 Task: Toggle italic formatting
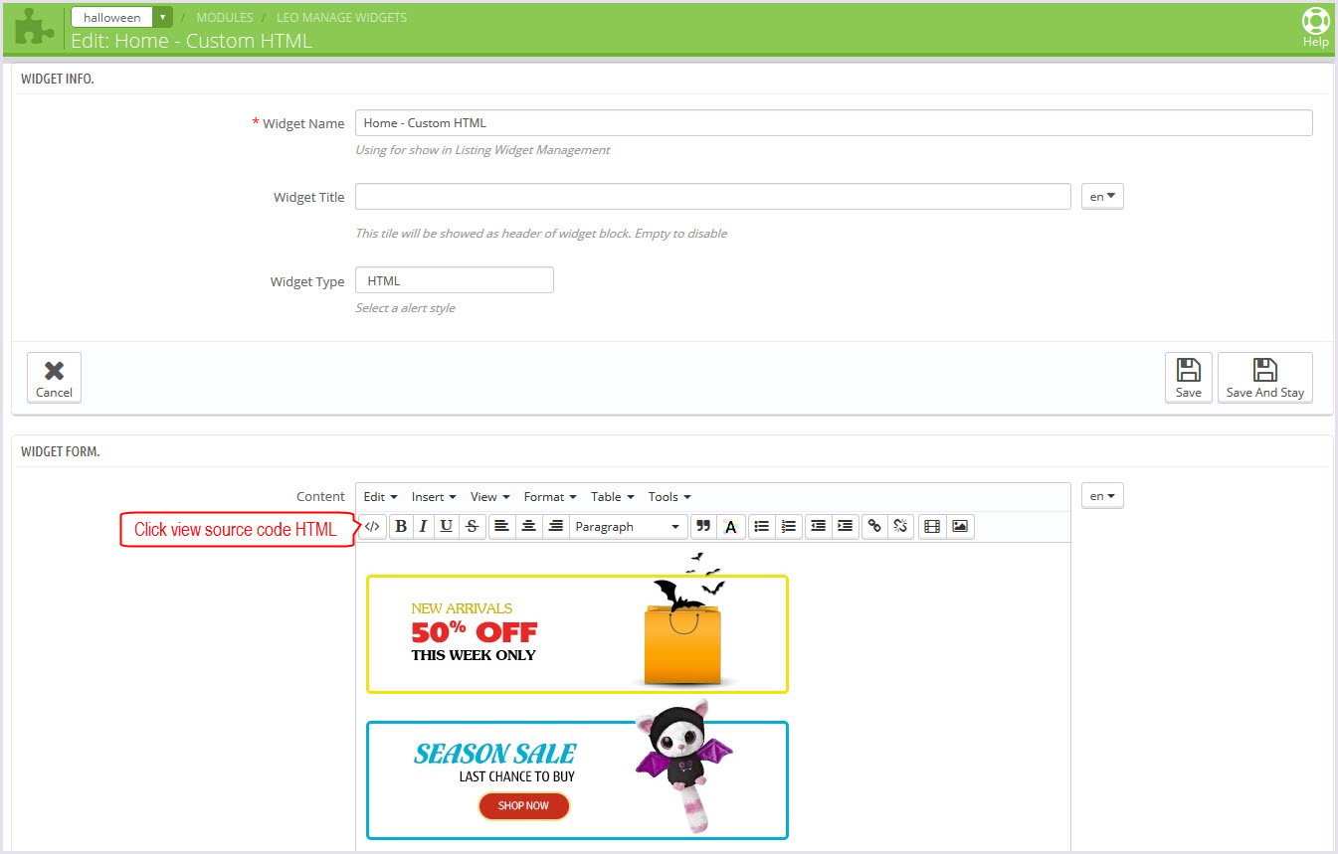(423, 527)
